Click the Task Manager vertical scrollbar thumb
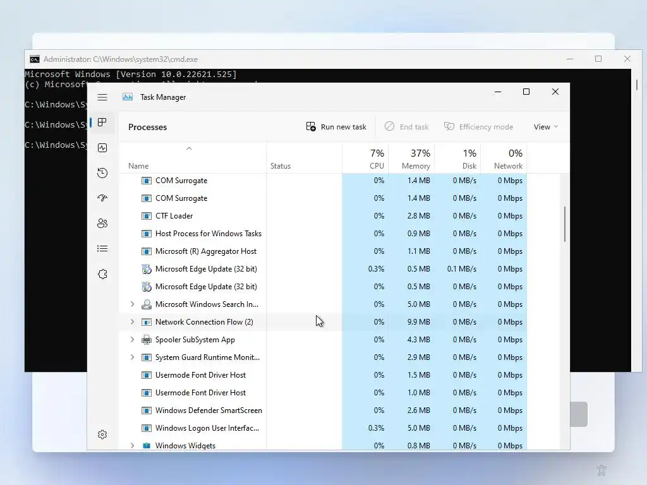This screenshot has width=647, height=485. [x=564, y=224]
